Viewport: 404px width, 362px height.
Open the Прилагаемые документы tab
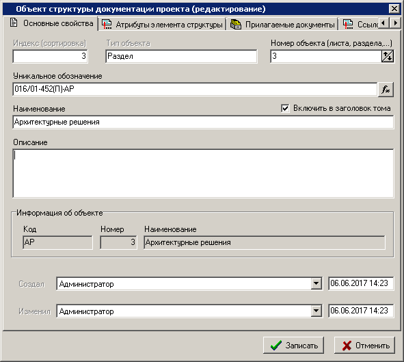pos(282,24)
